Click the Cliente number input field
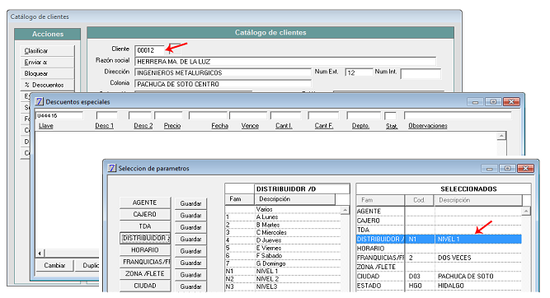550x298 pixels. [x=149, y=50]
